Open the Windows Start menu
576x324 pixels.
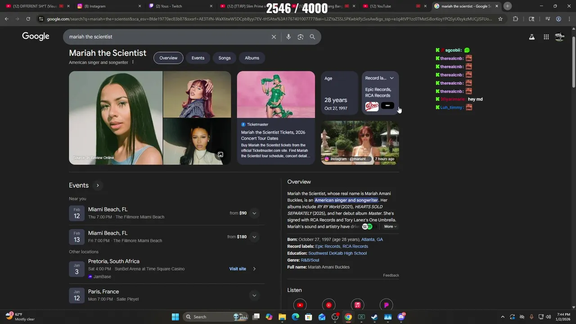[x=175, y=317]
